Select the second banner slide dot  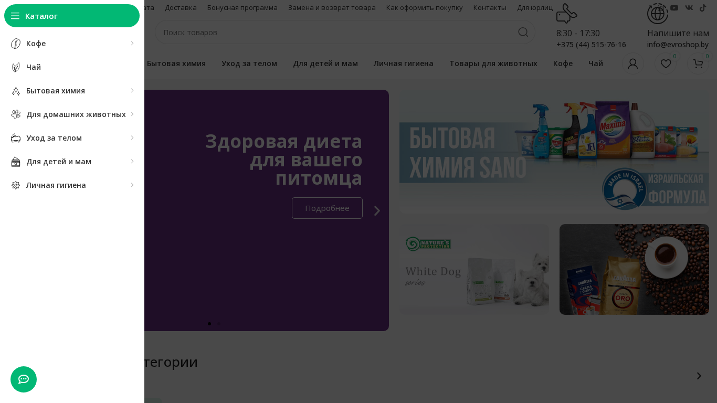[219, 324]
